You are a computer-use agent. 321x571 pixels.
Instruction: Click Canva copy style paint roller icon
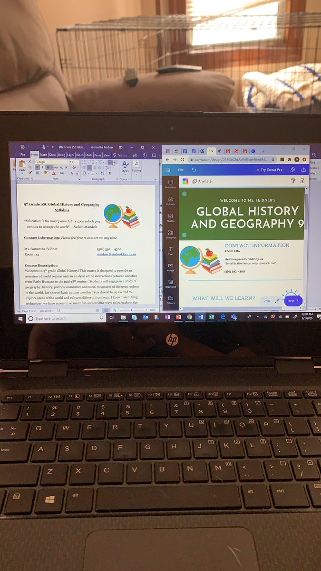(x=293, y=181)
